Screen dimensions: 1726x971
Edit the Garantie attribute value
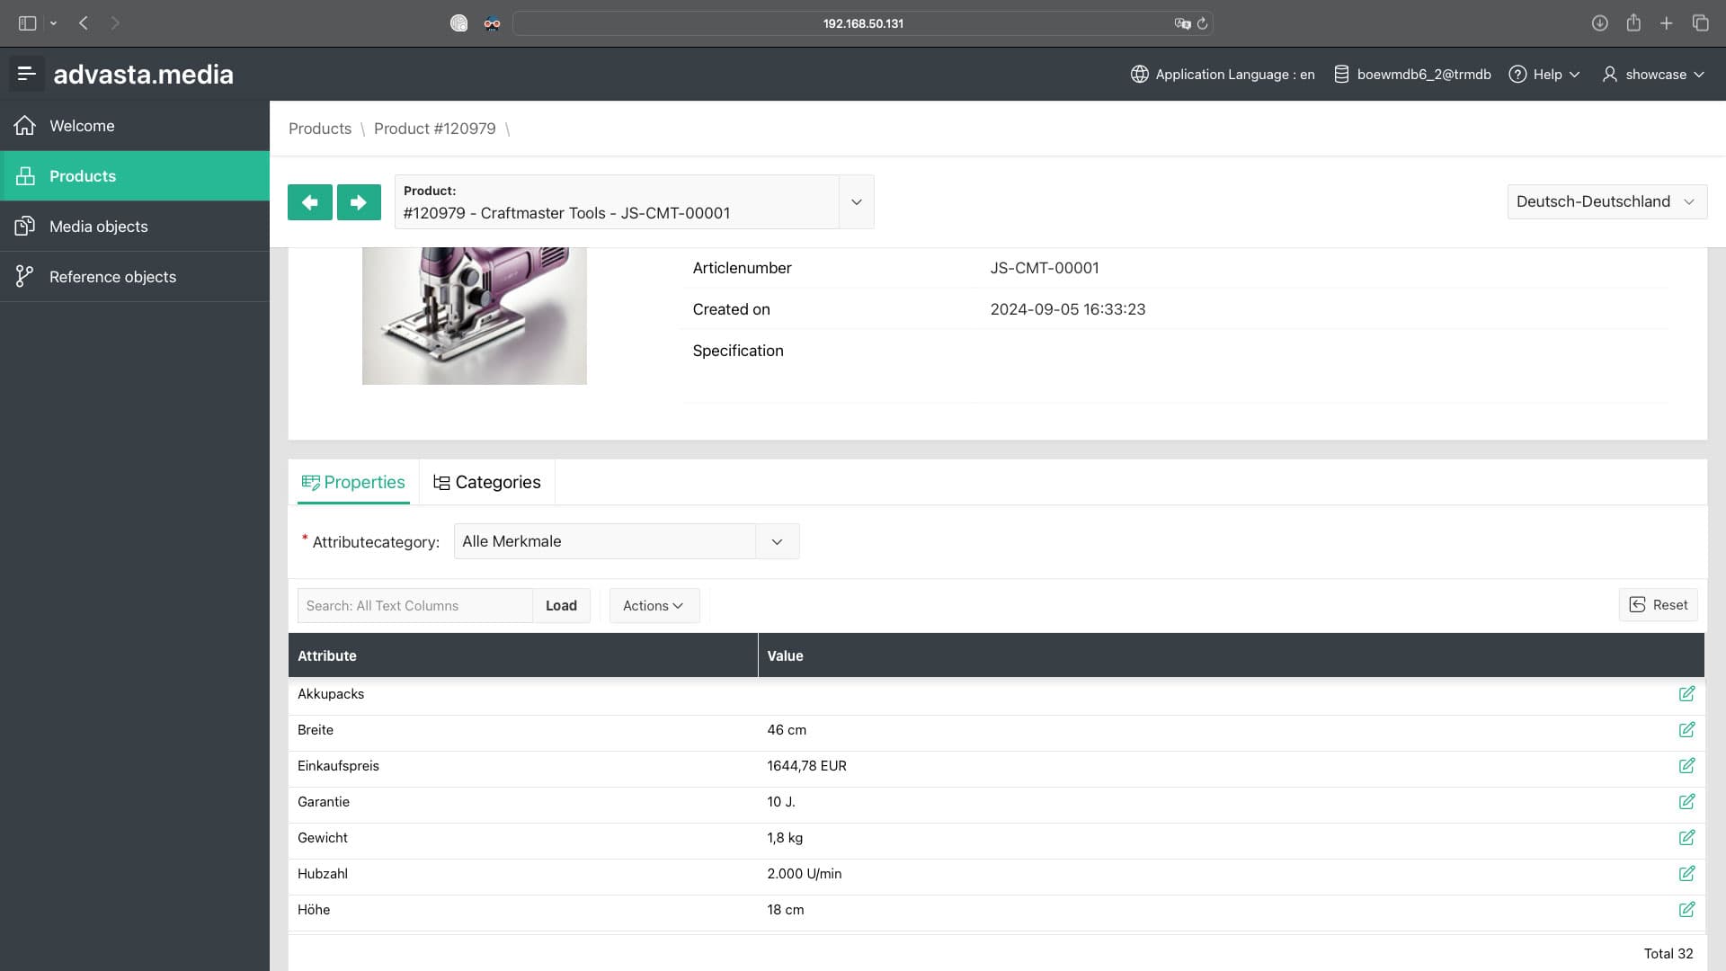coord(1686,802)
